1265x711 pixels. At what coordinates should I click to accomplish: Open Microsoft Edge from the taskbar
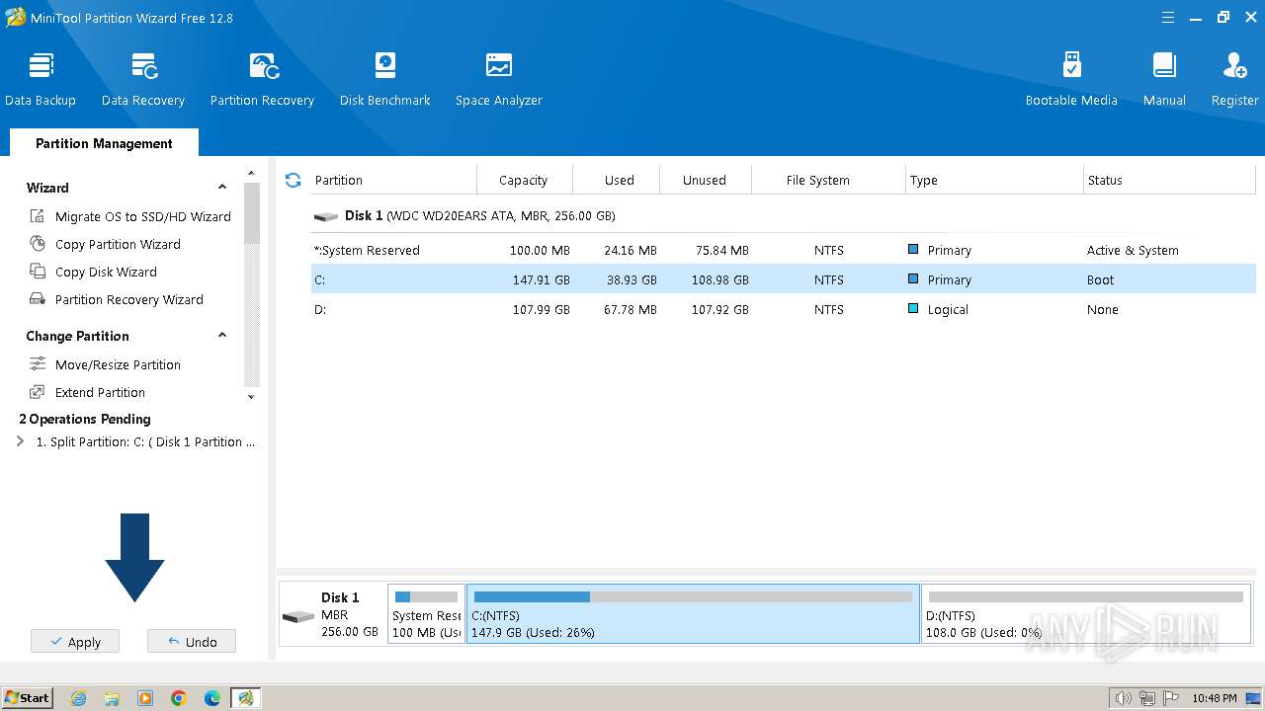click(x=212, y=698)
